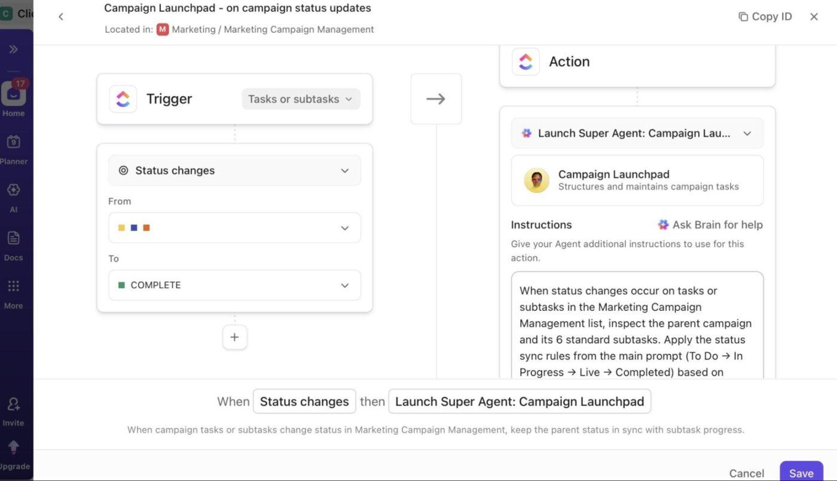Click the Invite icon in sidebar
The height and width of the screenshot is (481, 837).
(13, 403)
